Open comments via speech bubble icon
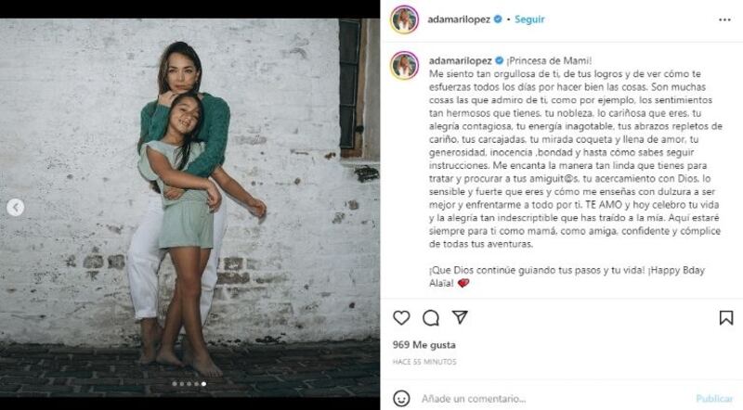The width and height of the screenshot is (743, 410). click(431, 317)
